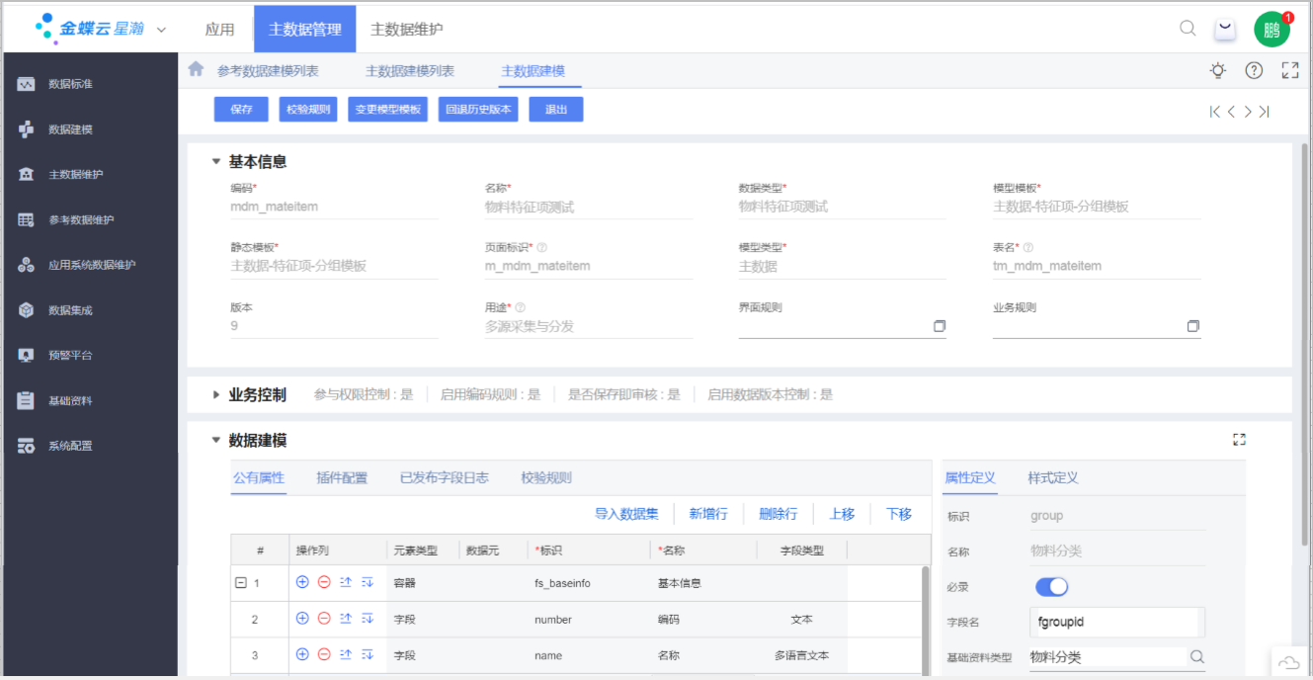
Task: Collapse the 数据建模 section
Action: tap(216, 441)
